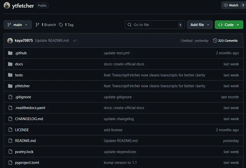
Task: Click the green commit status checkmark
Action: tap(75, 41)
